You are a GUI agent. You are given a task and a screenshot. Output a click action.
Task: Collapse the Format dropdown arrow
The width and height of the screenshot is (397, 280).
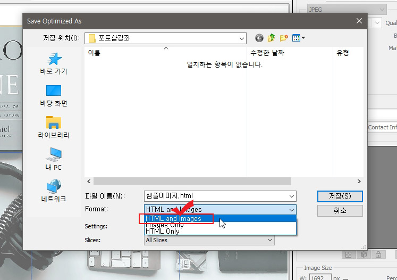[x=292, y=210]
